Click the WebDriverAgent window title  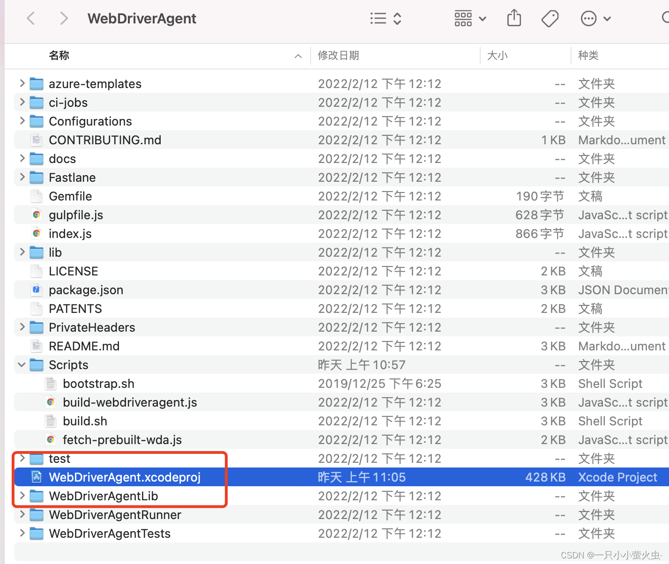142,19
